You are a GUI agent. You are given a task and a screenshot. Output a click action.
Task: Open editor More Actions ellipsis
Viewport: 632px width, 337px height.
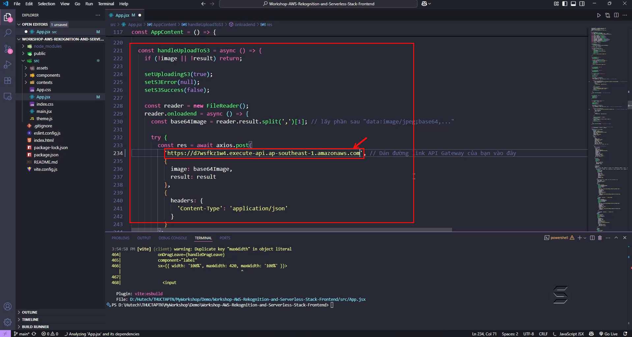point(625,15)
